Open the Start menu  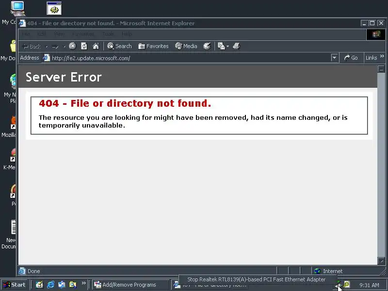click(x=15, y=285)
